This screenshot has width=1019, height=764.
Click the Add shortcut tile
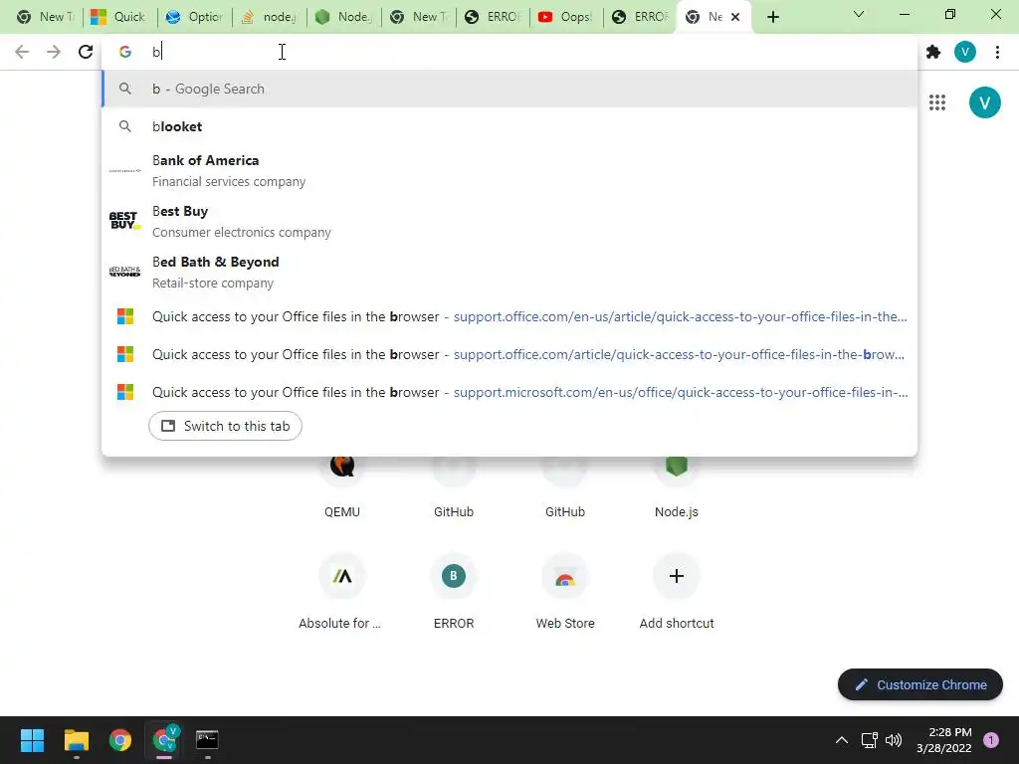click(x=677, y=591)
